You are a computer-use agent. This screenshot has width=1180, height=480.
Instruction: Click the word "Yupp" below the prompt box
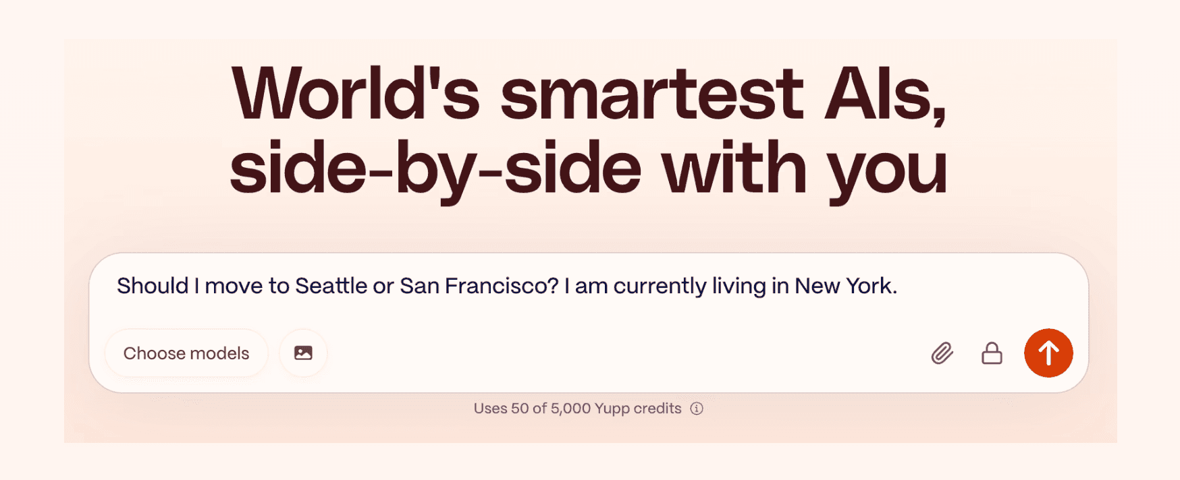[612, 409]
